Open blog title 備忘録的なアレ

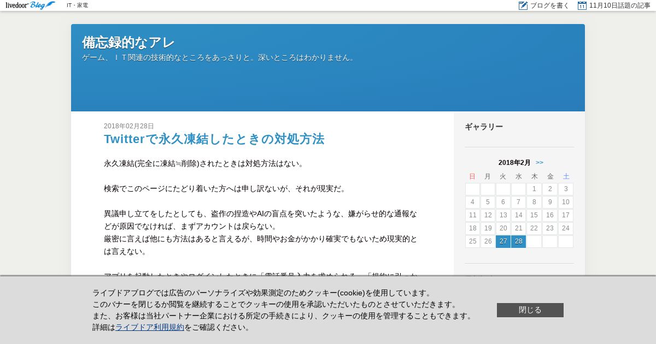(x=128, y=43)
